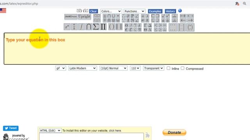Insert the integral symbol
This screenshot has height=140, width=250.
coord(81,27)
